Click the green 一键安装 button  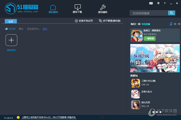tap(149, 39)
